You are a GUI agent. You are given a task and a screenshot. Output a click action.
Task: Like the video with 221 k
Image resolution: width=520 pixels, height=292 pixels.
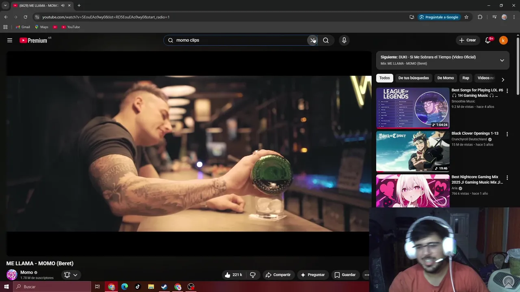coord(233,275)
